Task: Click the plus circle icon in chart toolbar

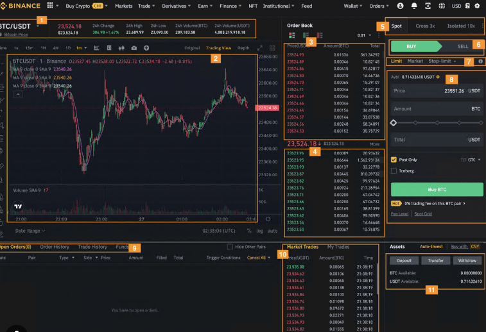Action: (x=146, y=48)
